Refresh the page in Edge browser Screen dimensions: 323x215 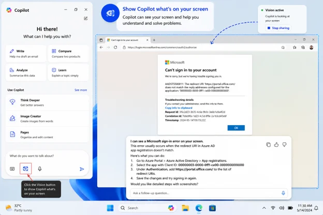point(115,48)
